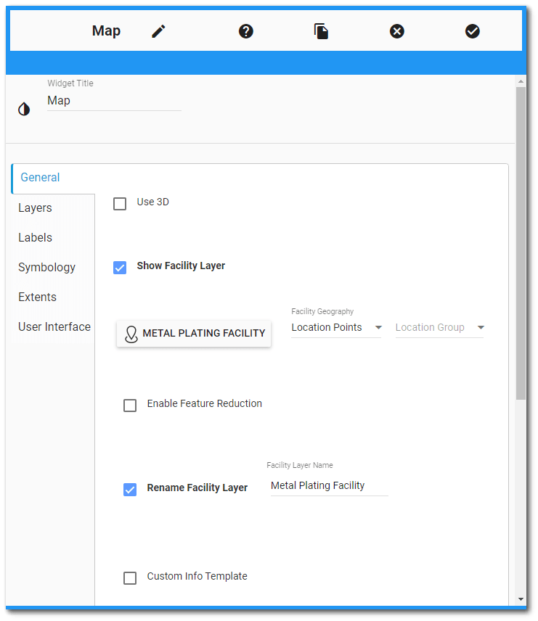Screen dimensions: 538x621
Task: Click the Facility Geography label
Action: coord(322,312)
